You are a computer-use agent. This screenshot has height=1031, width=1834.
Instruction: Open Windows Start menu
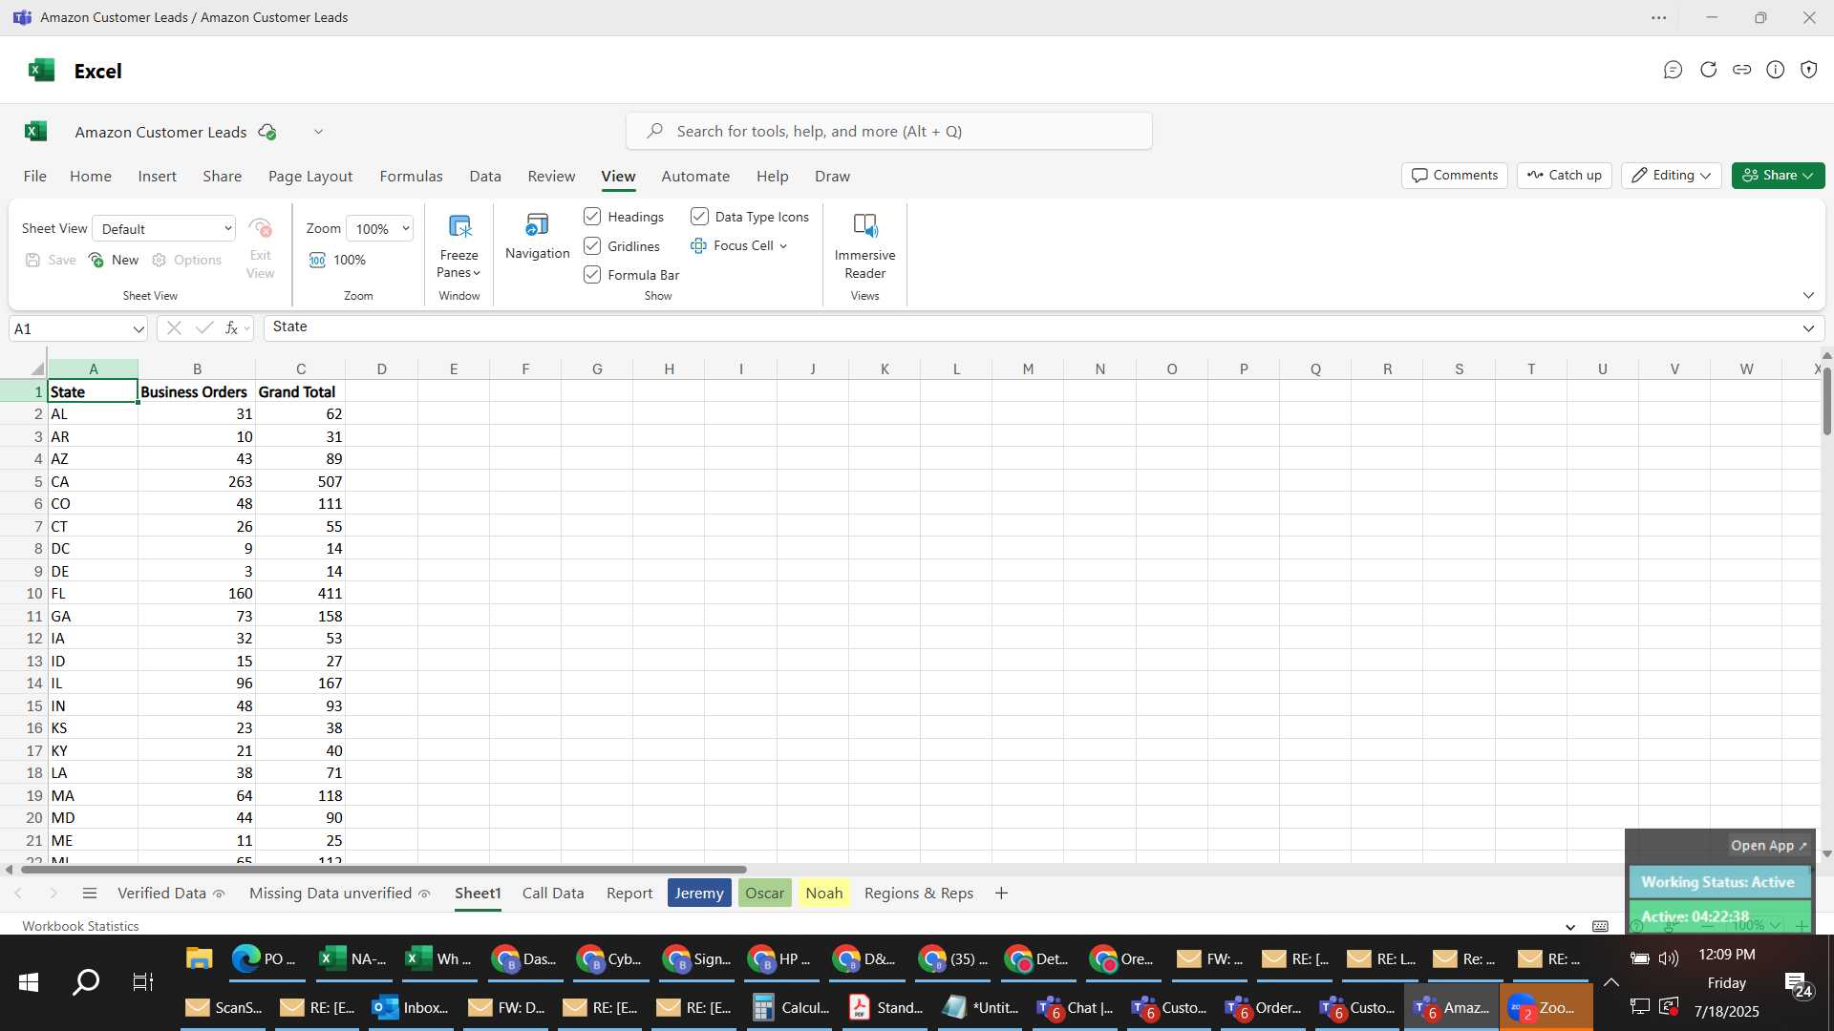(x=29, y=982)
